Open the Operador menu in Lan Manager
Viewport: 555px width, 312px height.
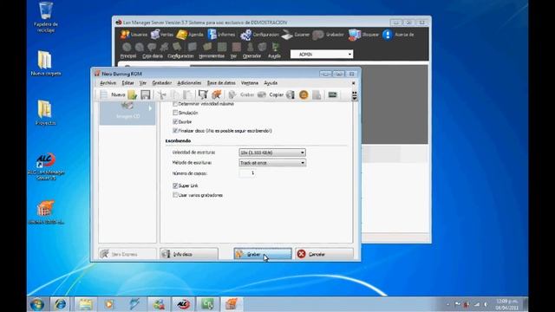tap(251, 55)
